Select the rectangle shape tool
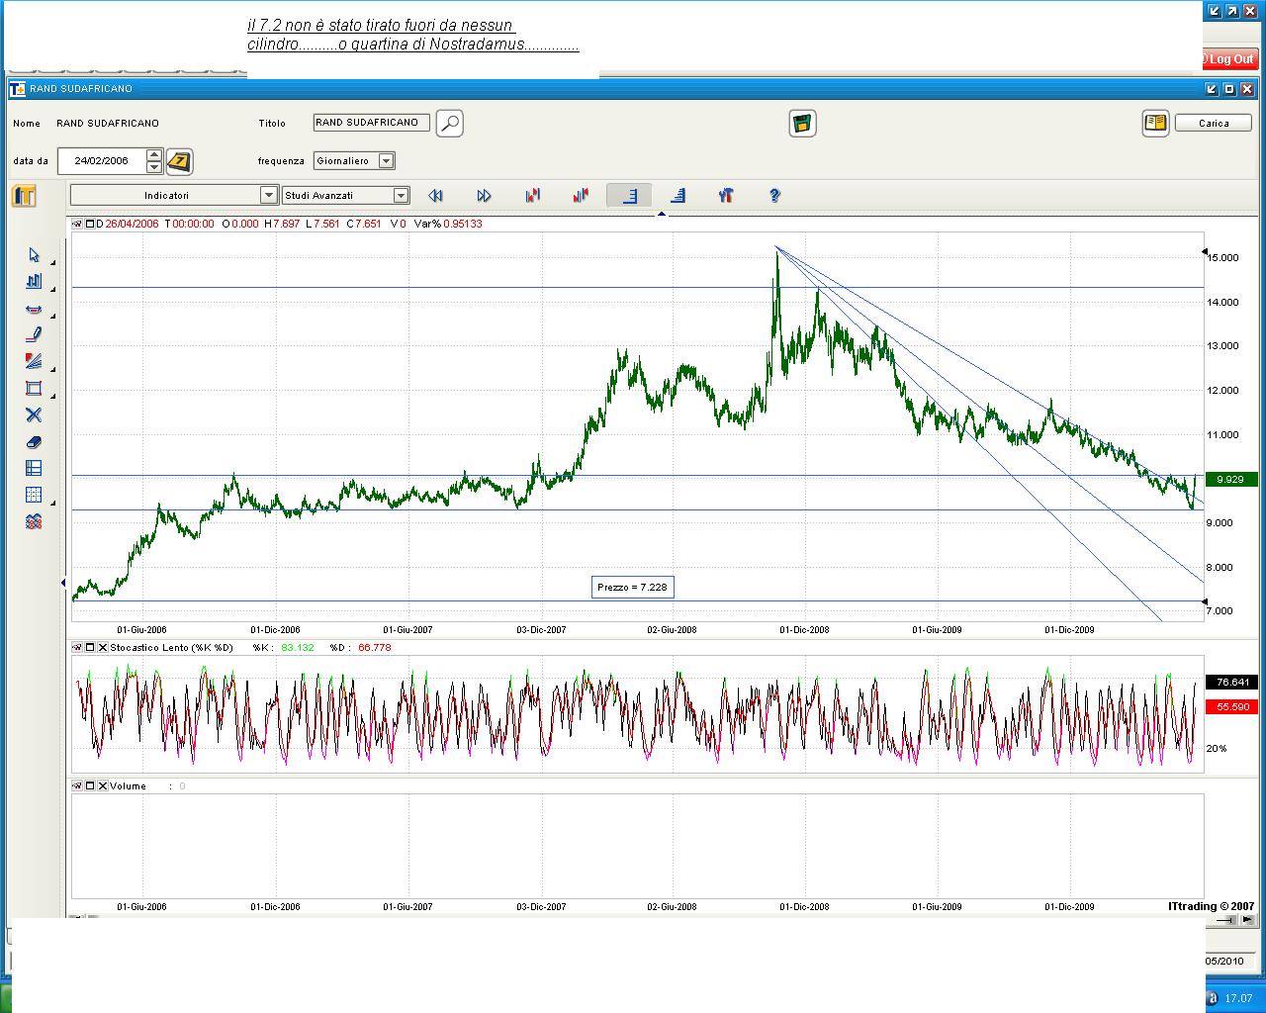 [x=34, y=389]
